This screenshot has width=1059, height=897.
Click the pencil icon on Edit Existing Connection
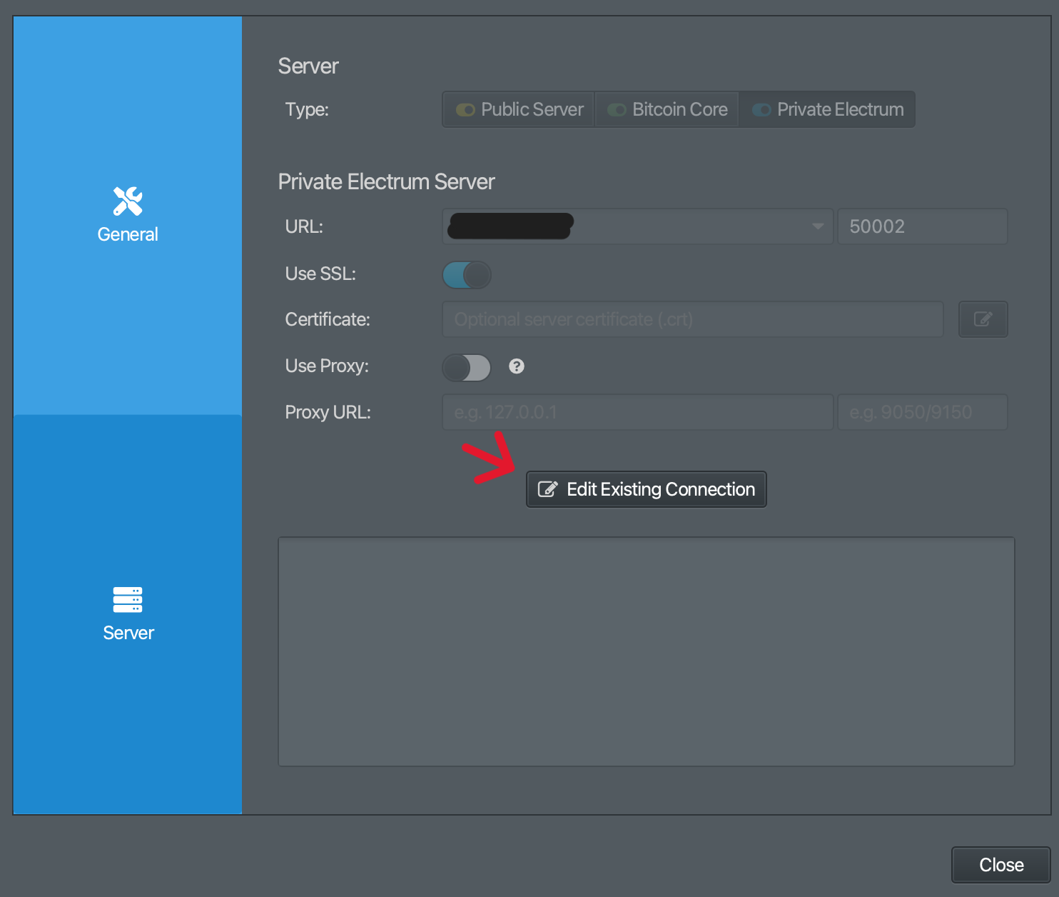tap(548, 488)
